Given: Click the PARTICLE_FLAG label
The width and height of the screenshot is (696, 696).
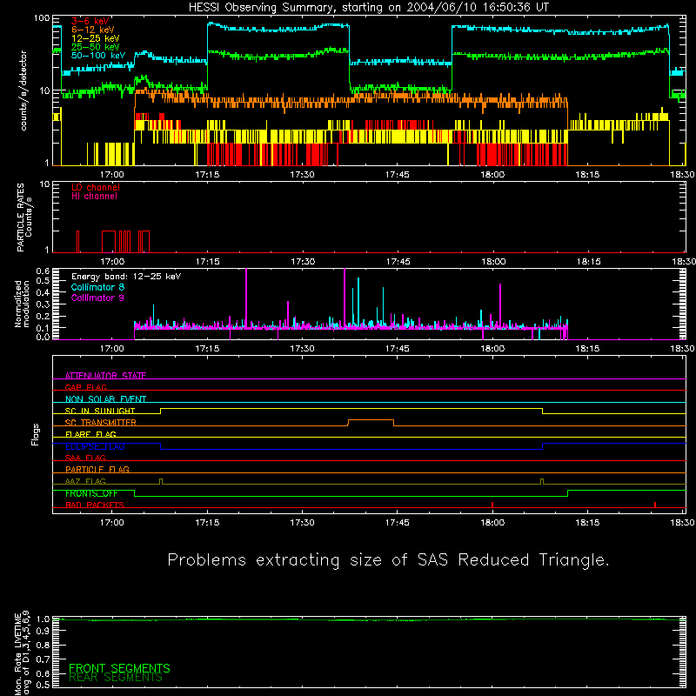Looking at the screenshot, I should click(x=97, y=469).
